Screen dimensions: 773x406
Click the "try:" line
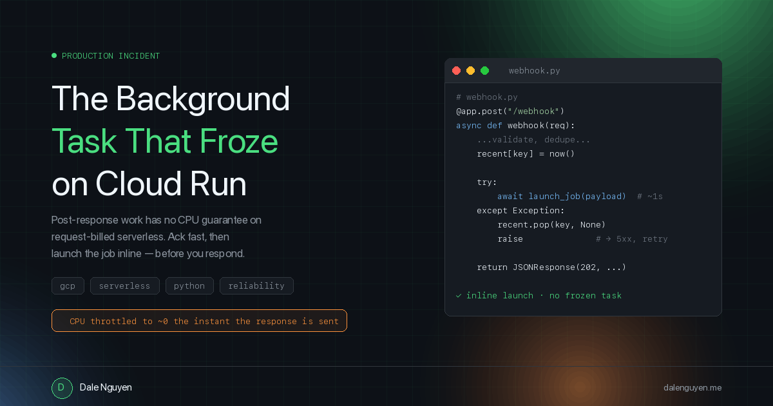(487, 182)
